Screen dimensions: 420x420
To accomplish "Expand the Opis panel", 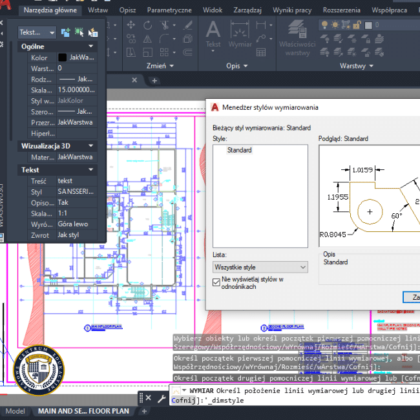I will coord(237,66).
